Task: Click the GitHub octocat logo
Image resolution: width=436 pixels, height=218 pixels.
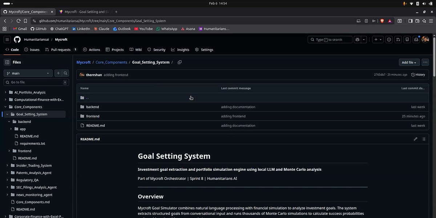Action: pyautogui.click(x=17, y=40)
